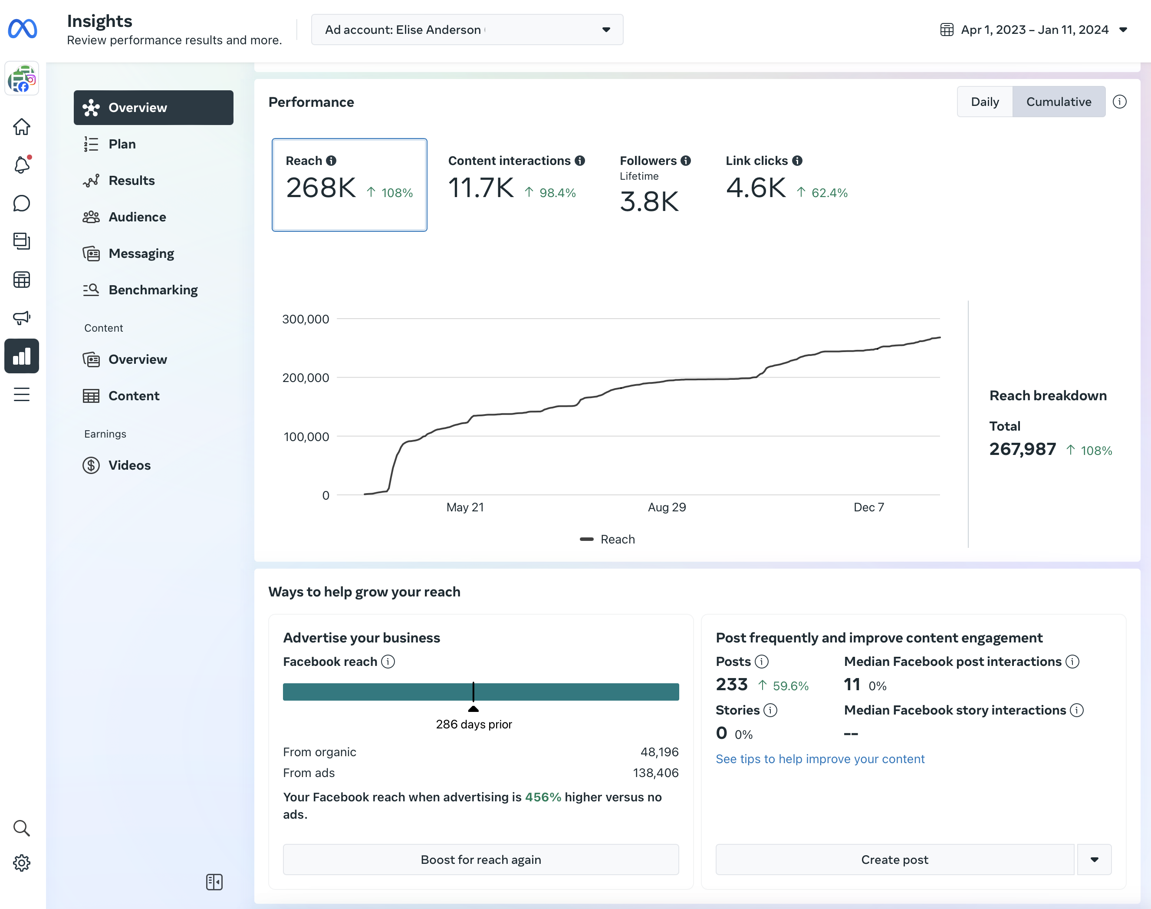
Task: Open the Ad account dropdown
Action: pyautogui.click(x=467, y=30)
